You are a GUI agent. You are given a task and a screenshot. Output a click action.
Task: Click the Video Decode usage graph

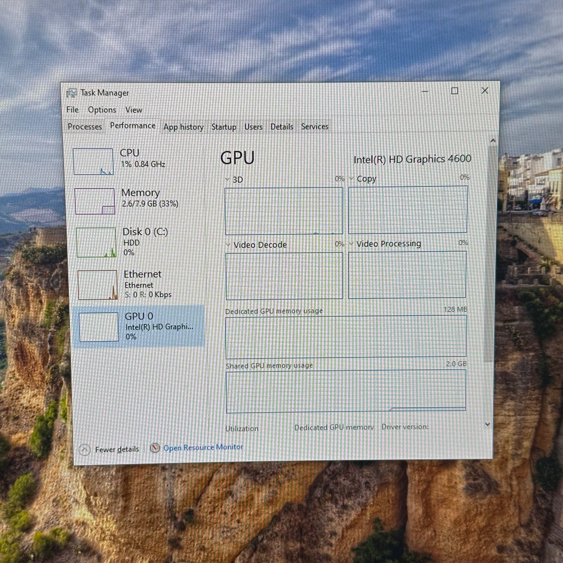pyautogui.click(x=284, y=276)
